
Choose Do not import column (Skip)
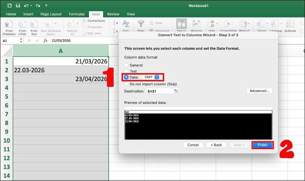pyautogui.click(x=126, y=84)
